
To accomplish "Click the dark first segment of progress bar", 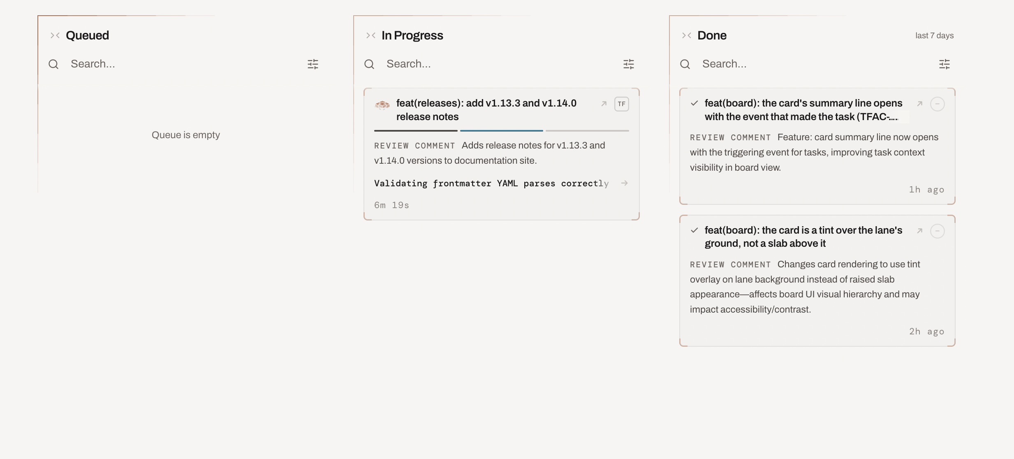I will 416,131.
